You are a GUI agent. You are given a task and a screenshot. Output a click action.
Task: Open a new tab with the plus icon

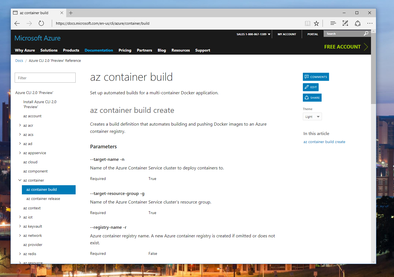point(71,13)
